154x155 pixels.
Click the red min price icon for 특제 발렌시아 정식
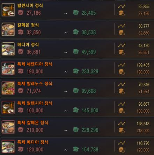click(x=21, y=110)
